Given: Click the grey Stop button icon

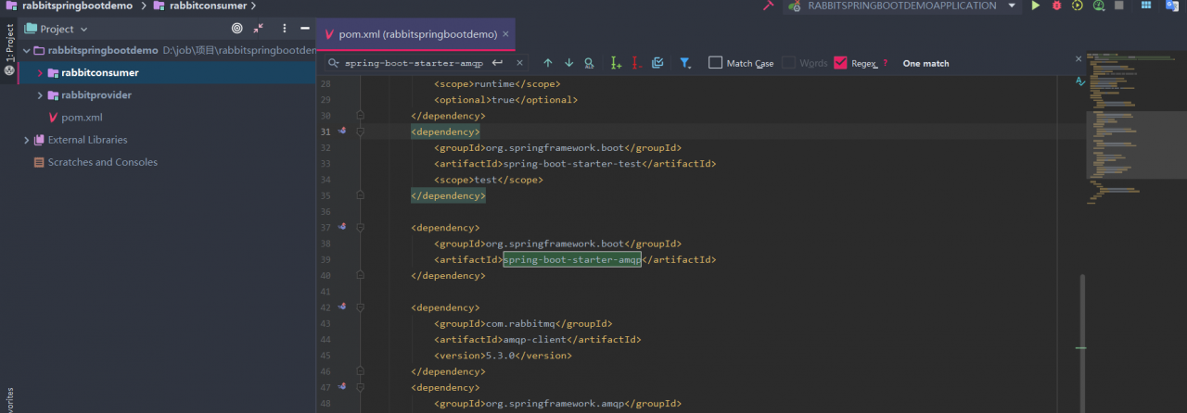Looking at the screenshot, I should coord(1119,6).
